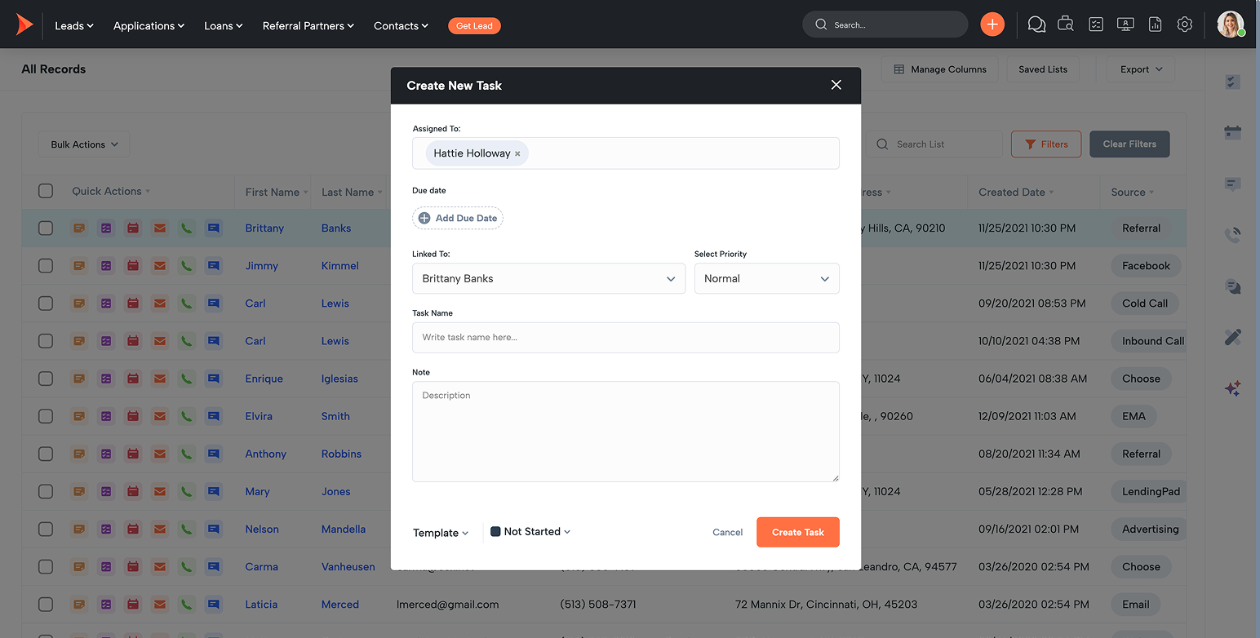Viewport: 1260px width, 638px height.
Task: Open the calendar icon in right sidebar
Action: tap(1233, 133)
